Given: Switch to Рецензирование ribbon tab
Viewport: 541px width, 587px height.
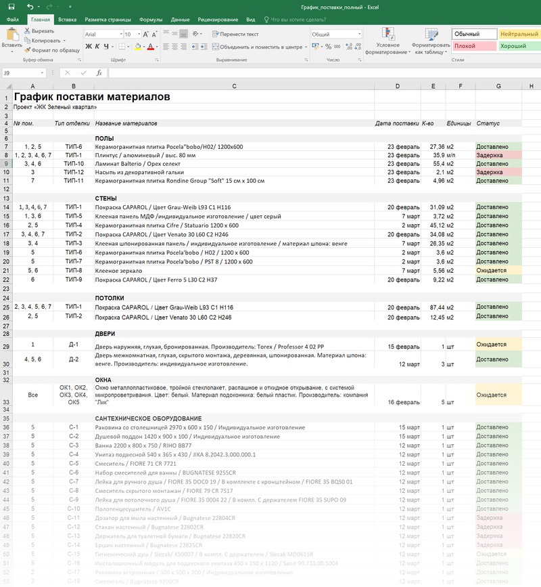Looking at the screenshot, I should (218, 20).
